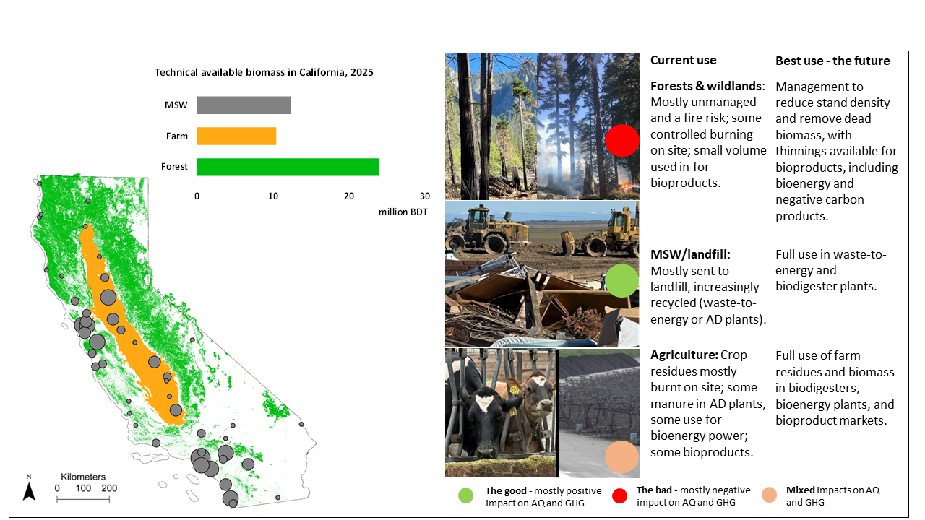
Task: Open the bulldozer landfill photo
Action: (x=542, y=274)
